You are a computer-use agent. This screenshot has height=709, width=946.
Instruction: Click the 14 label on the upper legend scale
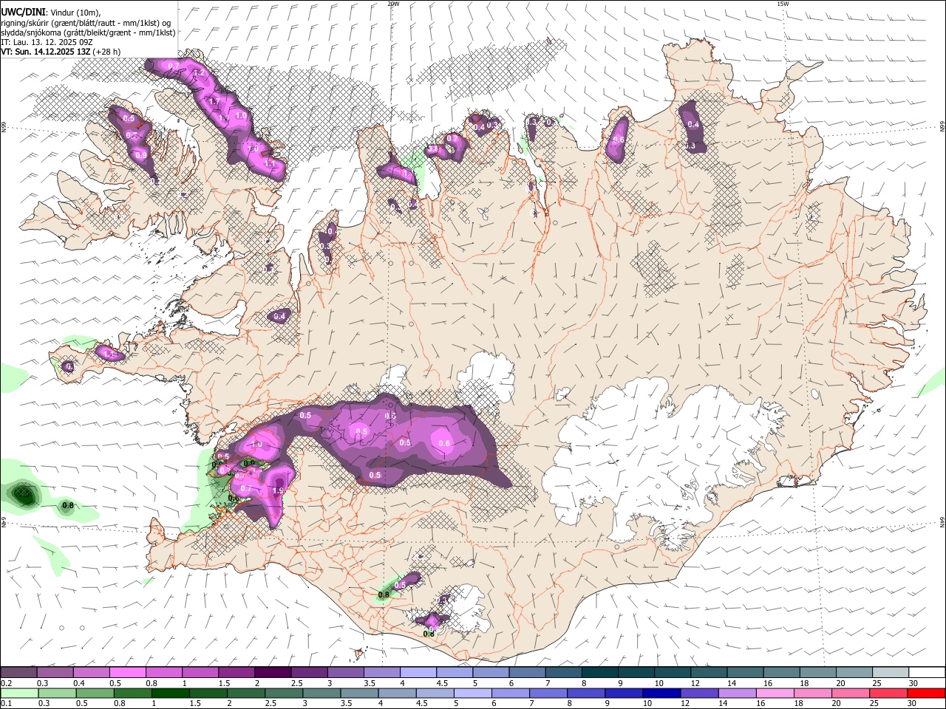(x=732, y=683)
